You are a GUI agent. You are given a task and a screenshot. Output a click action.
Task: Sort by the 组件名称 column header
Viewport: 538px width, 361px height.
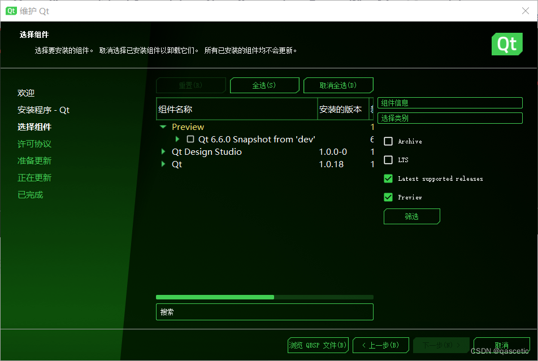(x=237, y=109)
